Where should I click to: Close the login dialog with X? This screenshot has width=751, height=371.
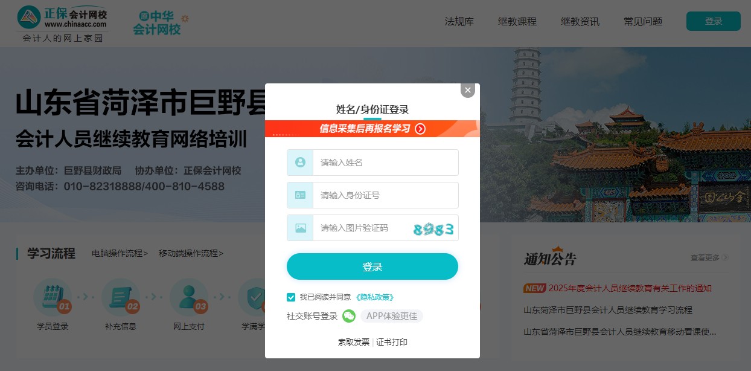tap(468, 90)
